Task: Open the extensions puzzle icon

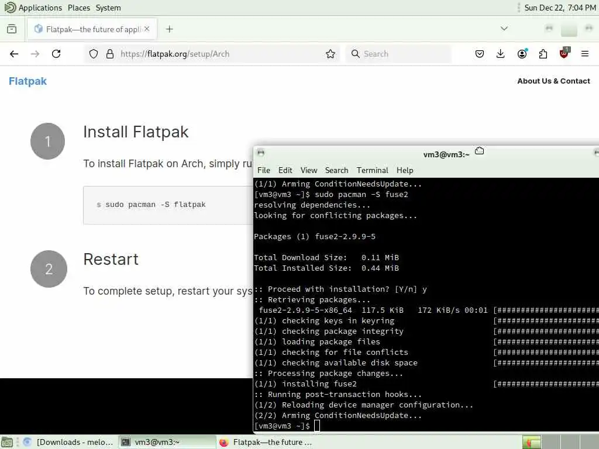Action: (x=543, y=54)
